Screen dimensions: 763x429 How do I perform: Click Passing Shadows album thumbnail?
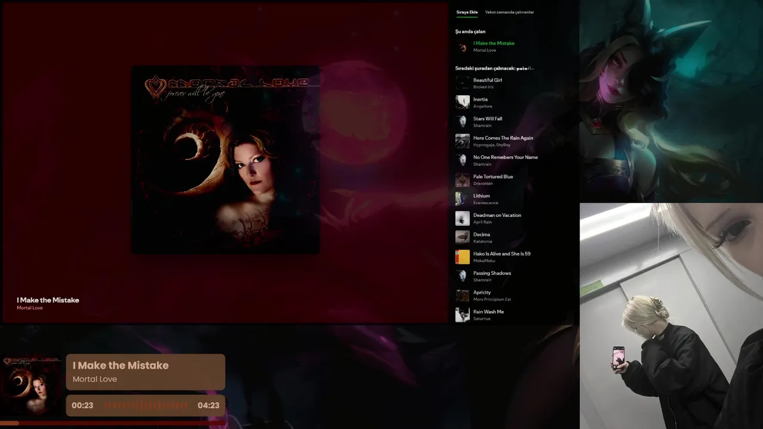[x=463, y=276]
